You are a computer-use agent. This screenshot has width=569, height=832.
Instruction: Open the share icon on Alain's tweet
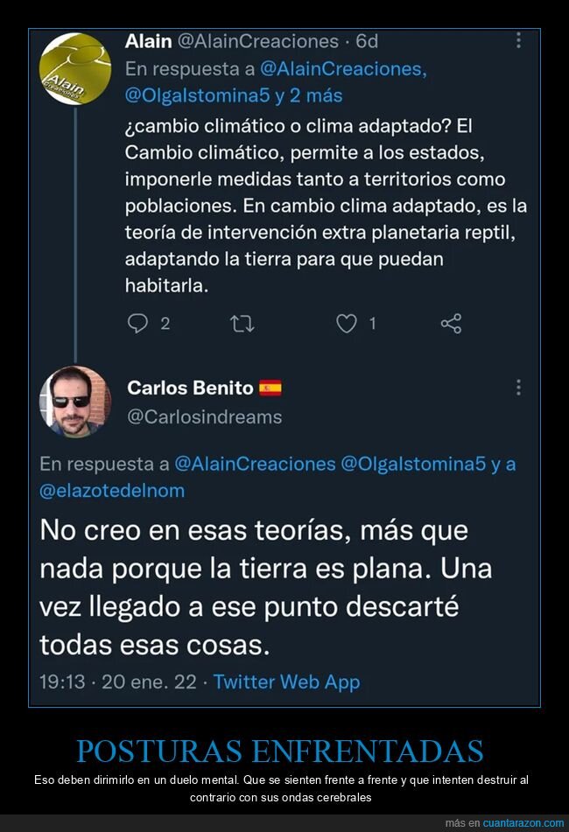point(451,323)
